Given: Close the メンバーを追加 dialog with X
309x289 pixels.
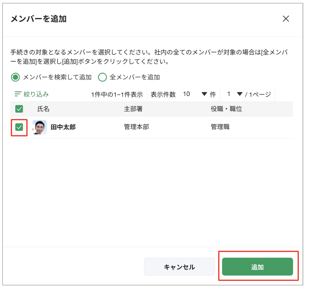Looking at the screenshot, I should (286, 19).
